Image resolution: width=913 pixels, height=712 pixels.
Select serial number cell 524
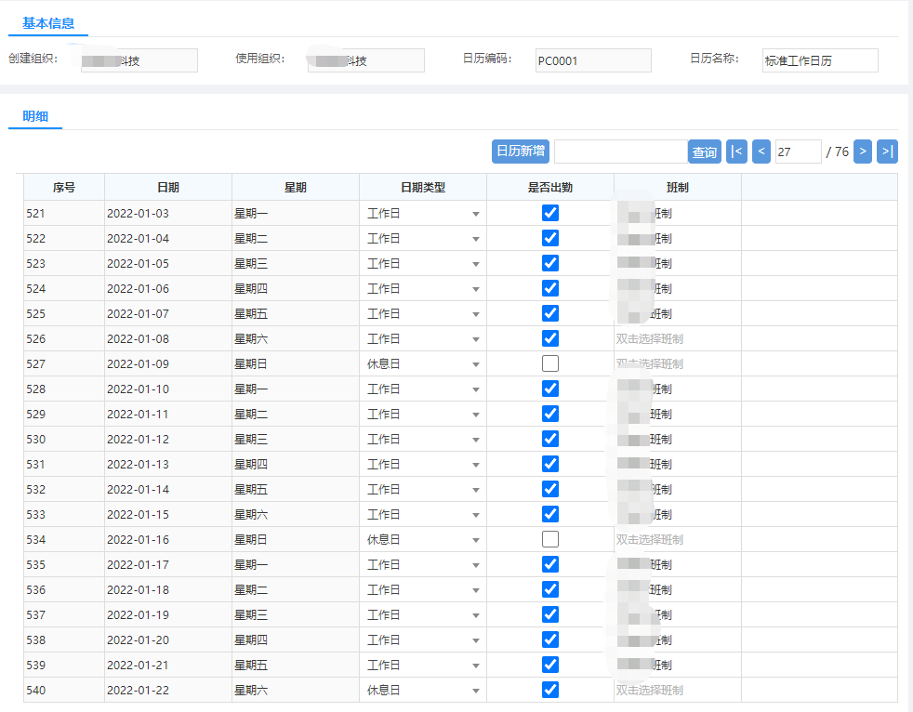[x=64, y=289]
